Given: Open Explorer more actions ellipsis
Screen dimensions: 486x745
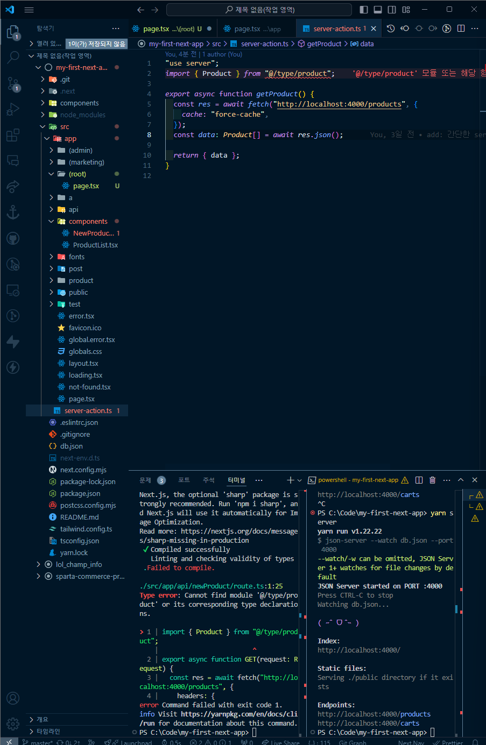Looking at the screenshot, I should [116, 29].
